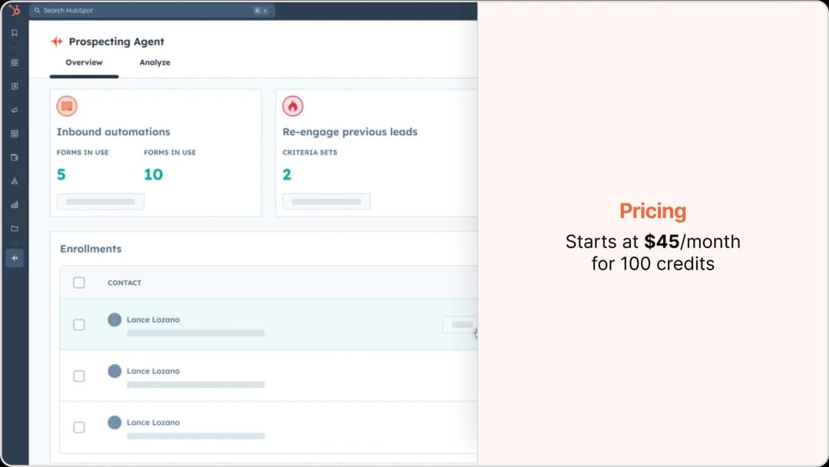Click the CONTACT column header
The height and width of the screenshot is (467, 829).
(x=124, y=283)
